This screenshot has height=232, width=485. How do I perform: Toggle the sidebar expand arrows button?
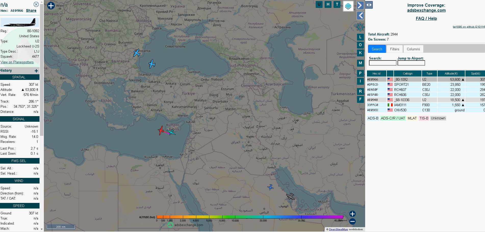coord(369,5)
